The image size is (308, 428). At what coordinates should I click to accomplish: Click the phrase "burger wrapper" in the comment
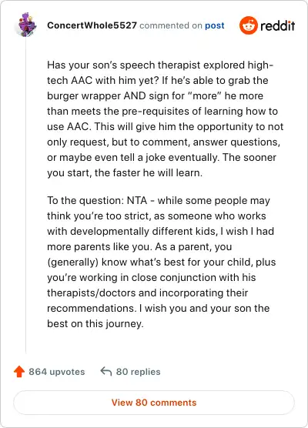[84, 95]
